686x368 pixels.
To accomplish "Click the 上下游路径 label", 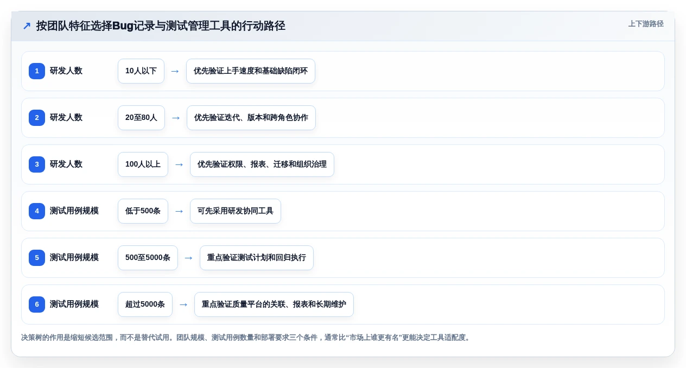I will pos(646,24).
